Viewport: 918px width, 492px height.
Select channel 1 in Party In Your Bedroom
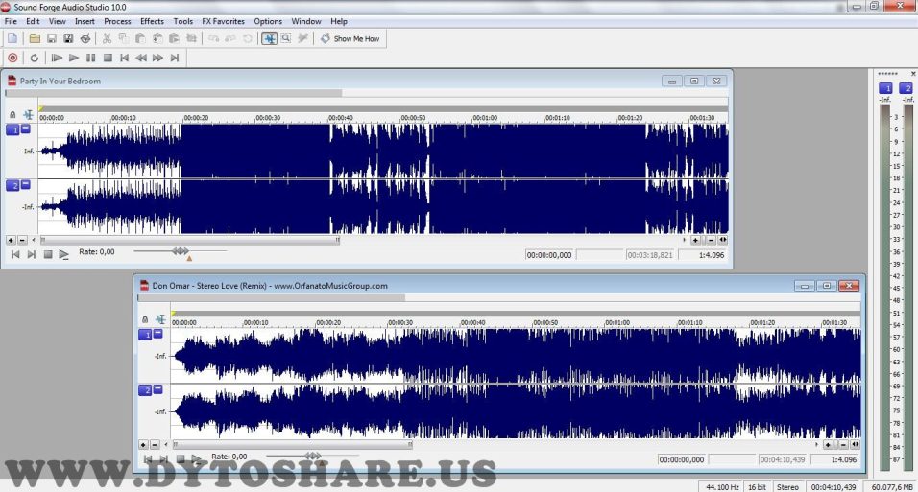click(12, 129)
